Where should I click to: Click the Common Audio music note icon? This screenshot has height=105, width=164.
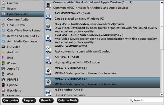coord(3,19)
